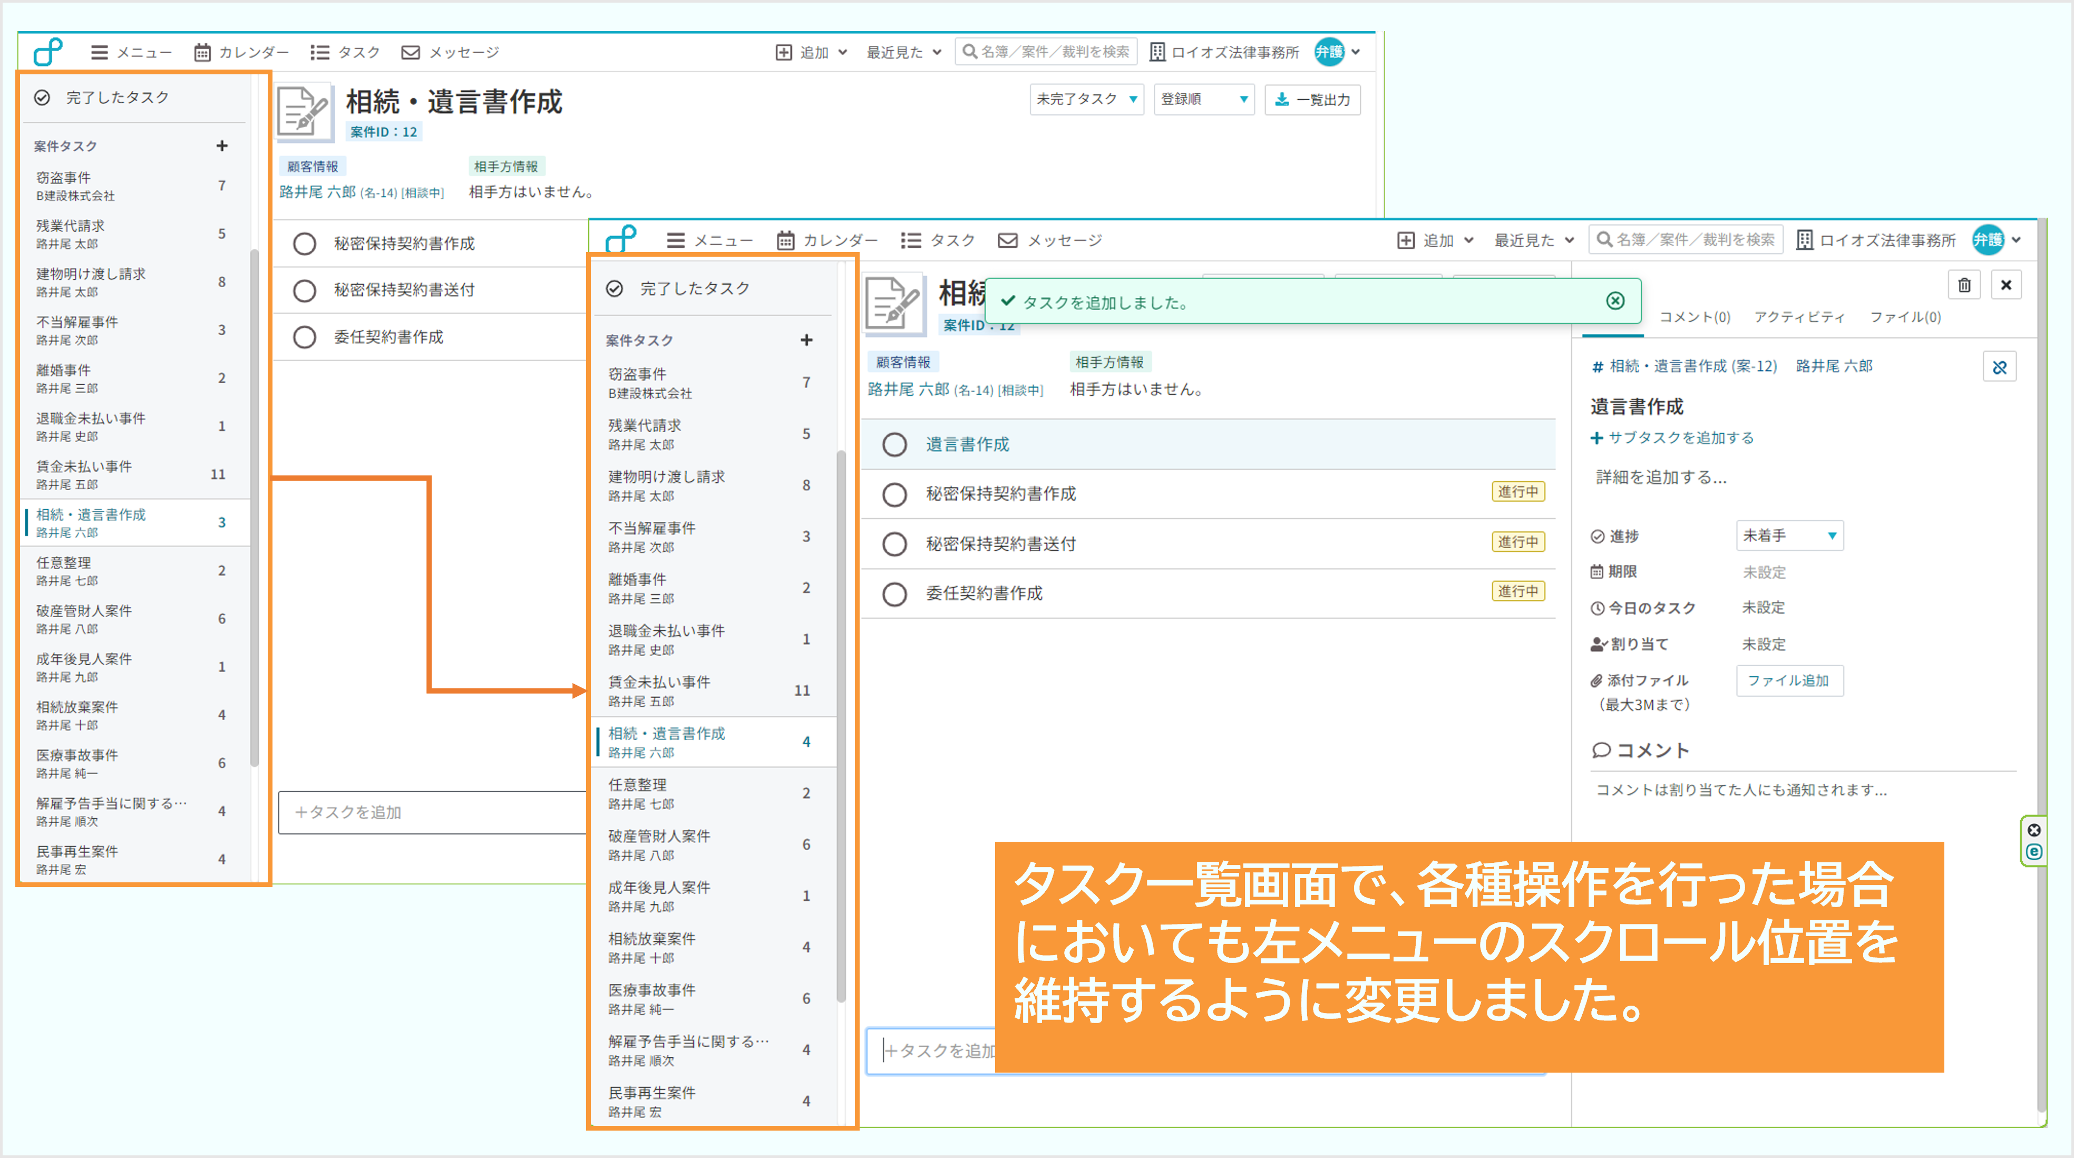The image size is (2074, 1158).
Task: Click the app logo in the back window
Action: [47, 52]
